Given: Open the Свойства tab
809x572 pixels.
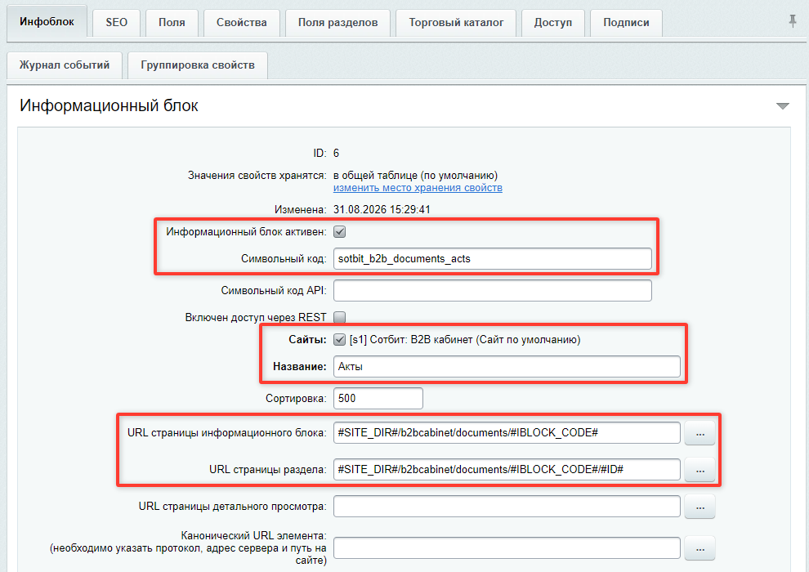Looking at the screenshot, I should click(241, 23).
